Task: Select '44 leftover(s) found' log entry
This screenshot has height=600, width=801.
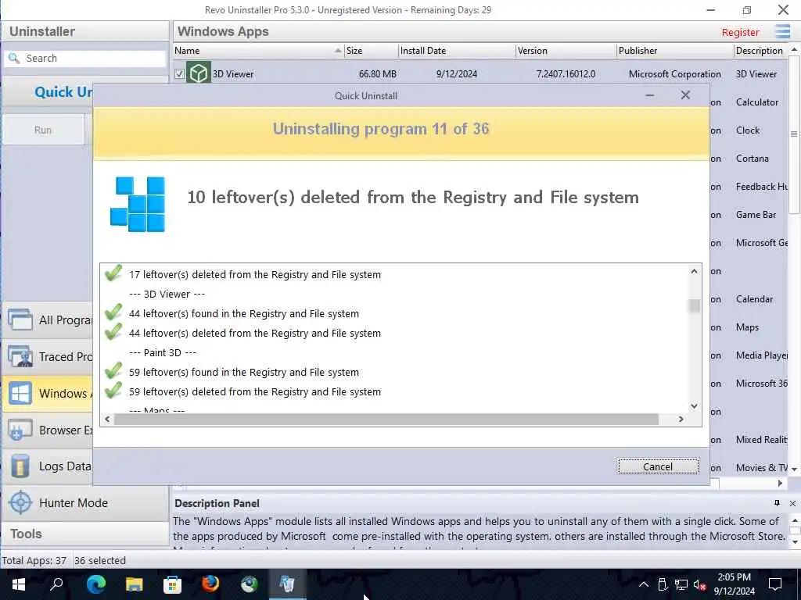Action: [244, 314]
